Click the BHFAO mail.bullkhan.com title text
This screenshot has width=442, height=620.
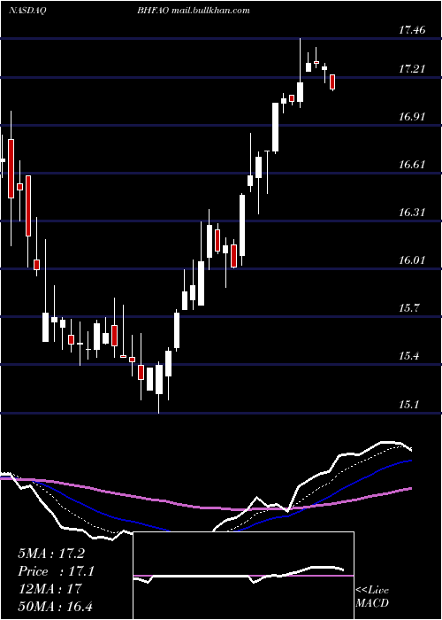194,11
